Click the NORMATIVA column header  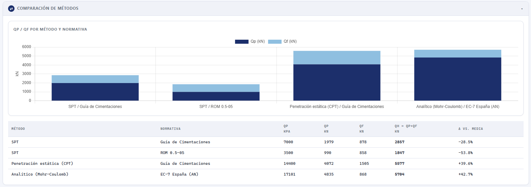click(x=171, y=129)
